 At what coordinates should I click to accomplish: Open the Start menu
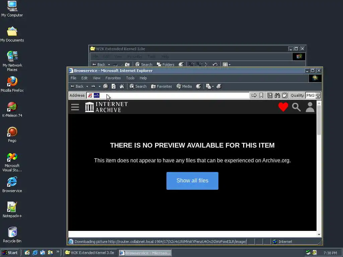[x=10, y=253]
